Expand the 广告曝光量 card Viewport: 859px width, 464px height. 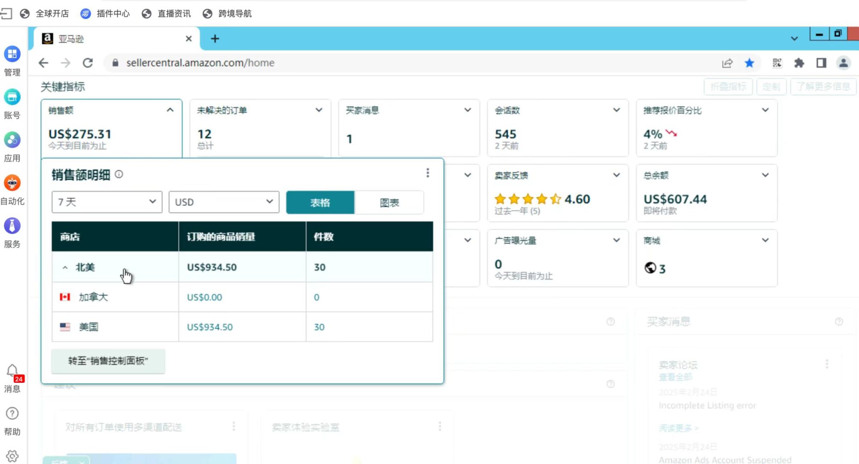click(x=616, y=240)
